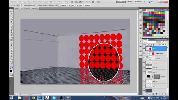Select the Path Selection tool

tap(11, 53)
